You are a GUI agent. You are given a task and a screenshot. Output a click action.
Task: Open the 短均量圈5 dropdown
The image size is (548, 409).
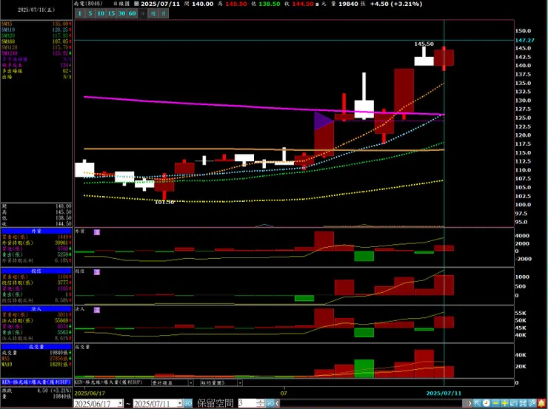pos(221,382)
